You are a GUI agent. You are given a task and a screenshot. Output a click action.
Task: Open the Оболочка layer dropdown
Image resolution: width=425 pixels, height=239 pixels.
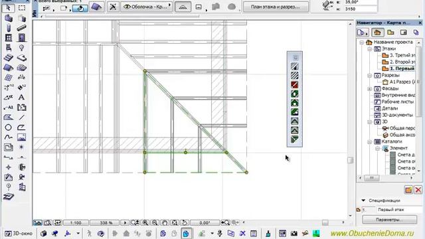170,5
